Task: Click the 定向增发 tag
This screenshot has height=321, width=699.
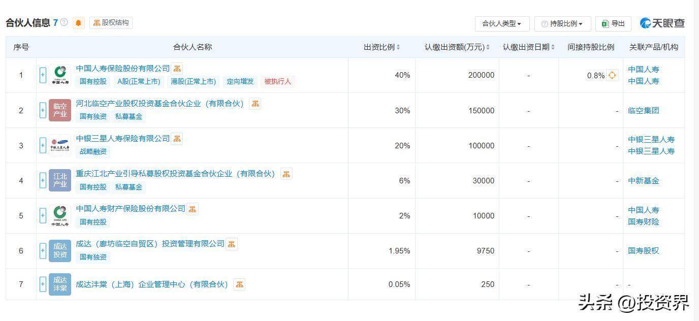Action: pyautogui.click(x=240, y=81)
